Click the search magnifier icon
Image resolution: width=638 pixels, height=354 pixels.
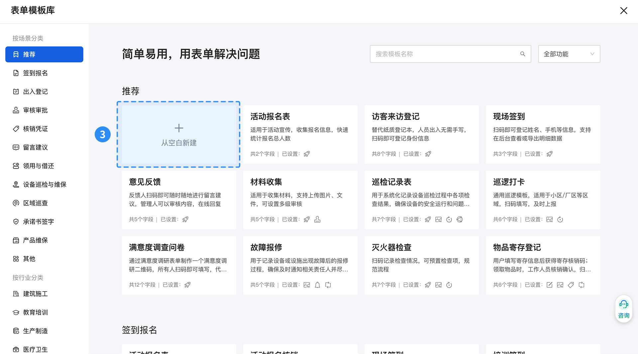pyautogui.click(x=522, y=54)
